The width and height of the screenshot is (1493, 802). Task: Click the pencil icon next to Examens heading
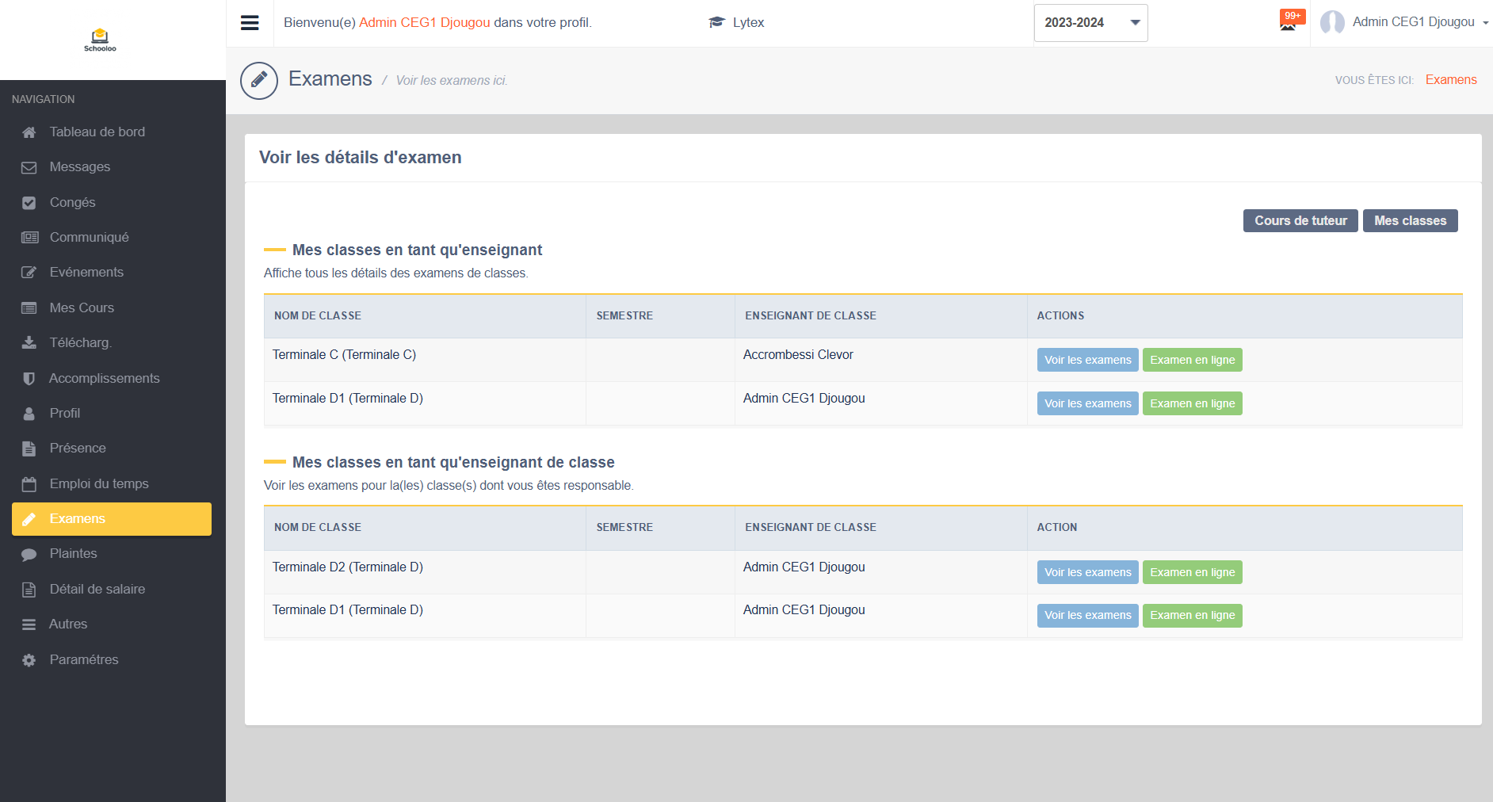click(259, 80)
